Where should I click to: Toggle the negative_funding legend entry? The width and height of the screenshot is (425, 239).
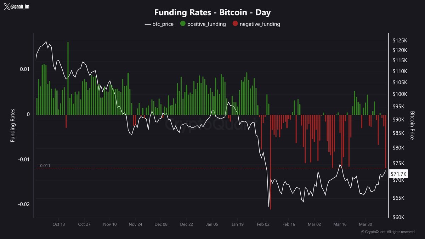pos(256,24)
